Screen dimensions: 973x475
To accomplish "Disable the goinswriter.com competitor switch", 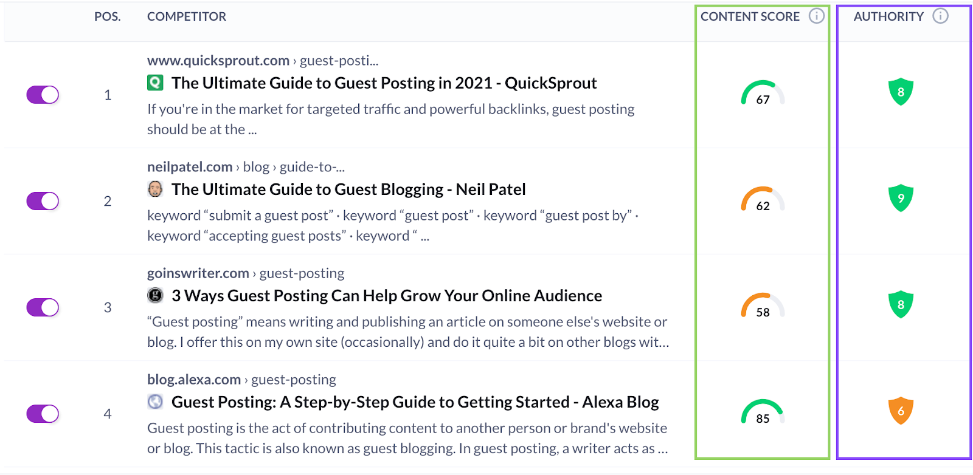I will [43, 307].
